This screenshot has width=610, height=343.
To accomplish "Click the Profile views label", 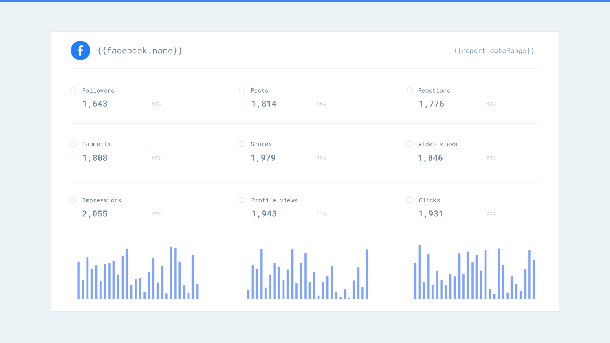I will [274, 200].
